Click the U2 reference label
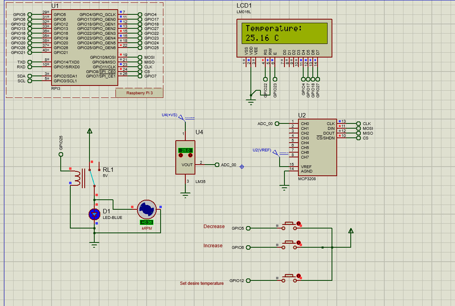The width and height of the screenshot is (455, 306). (302, 115)
